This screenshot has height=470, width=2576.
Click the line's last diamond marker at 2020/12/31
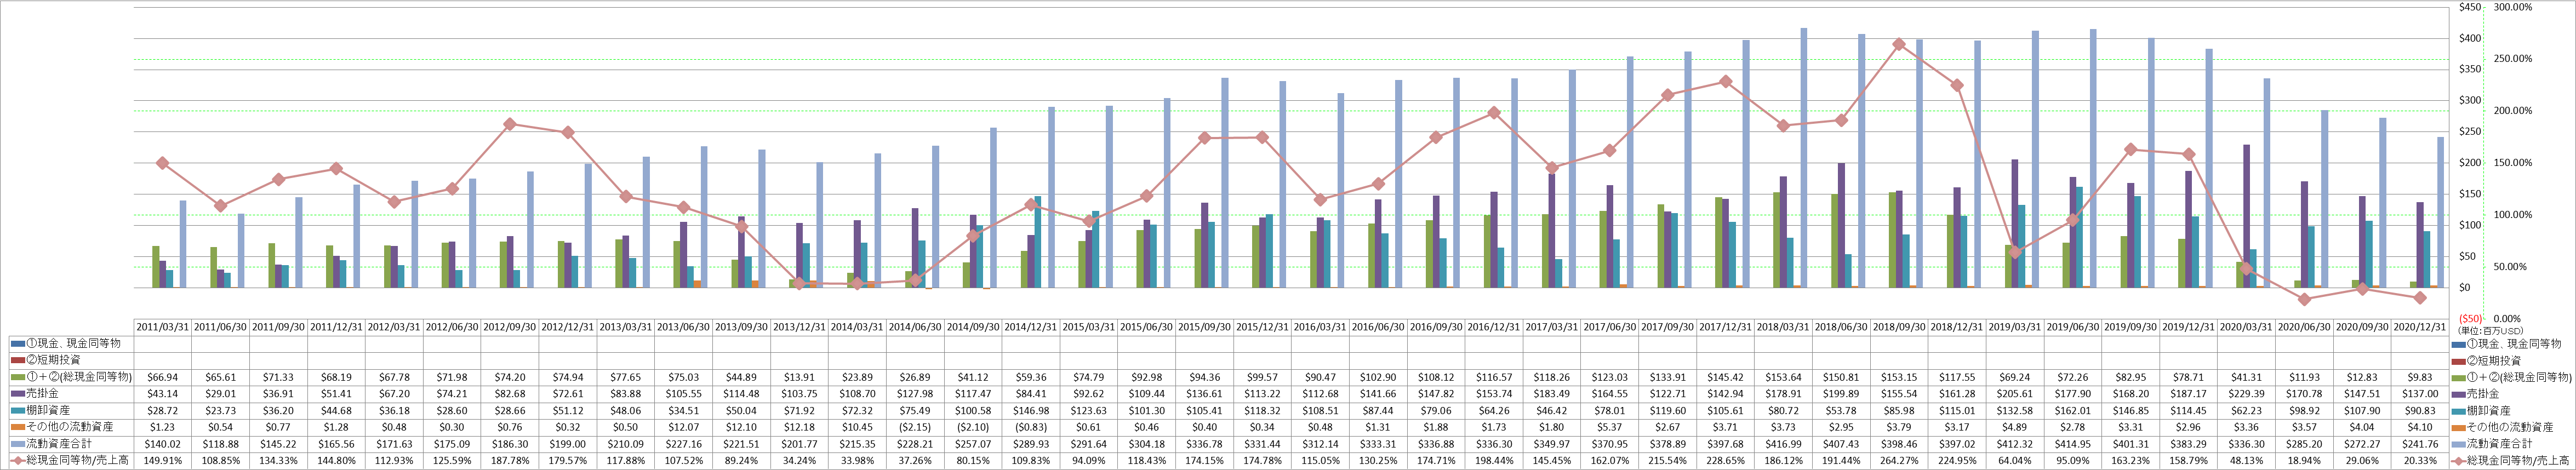pos(2420,298)
